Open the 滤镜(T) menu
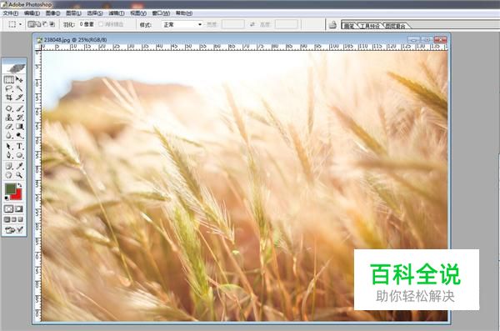 coord(117,13)
